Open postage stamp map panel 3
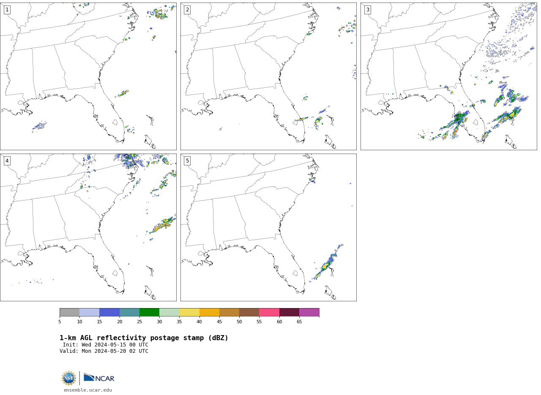This screenshot has width=541, height=395. [x=448, y=76]
